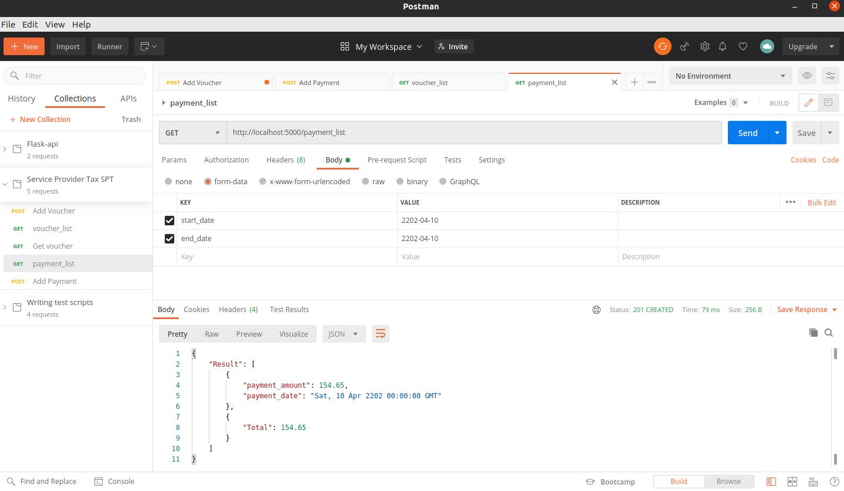
Task: Open the tab options ellipsis menu
Action: pos(652,82)
